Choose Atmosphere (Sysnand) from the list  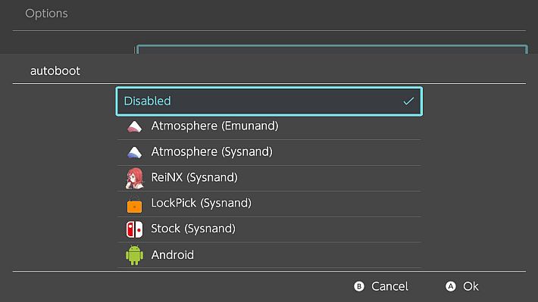tap(269, 152)
